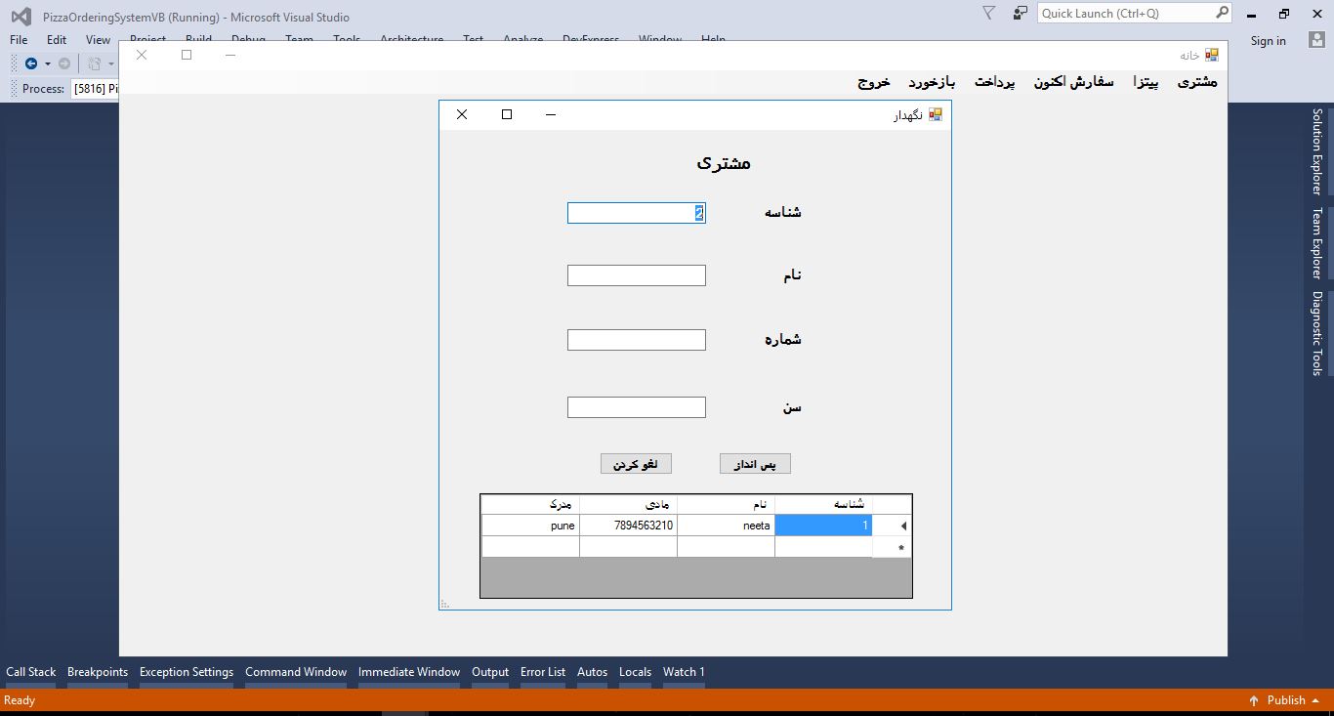Select the neeta cell in grid

pos(726,526)
